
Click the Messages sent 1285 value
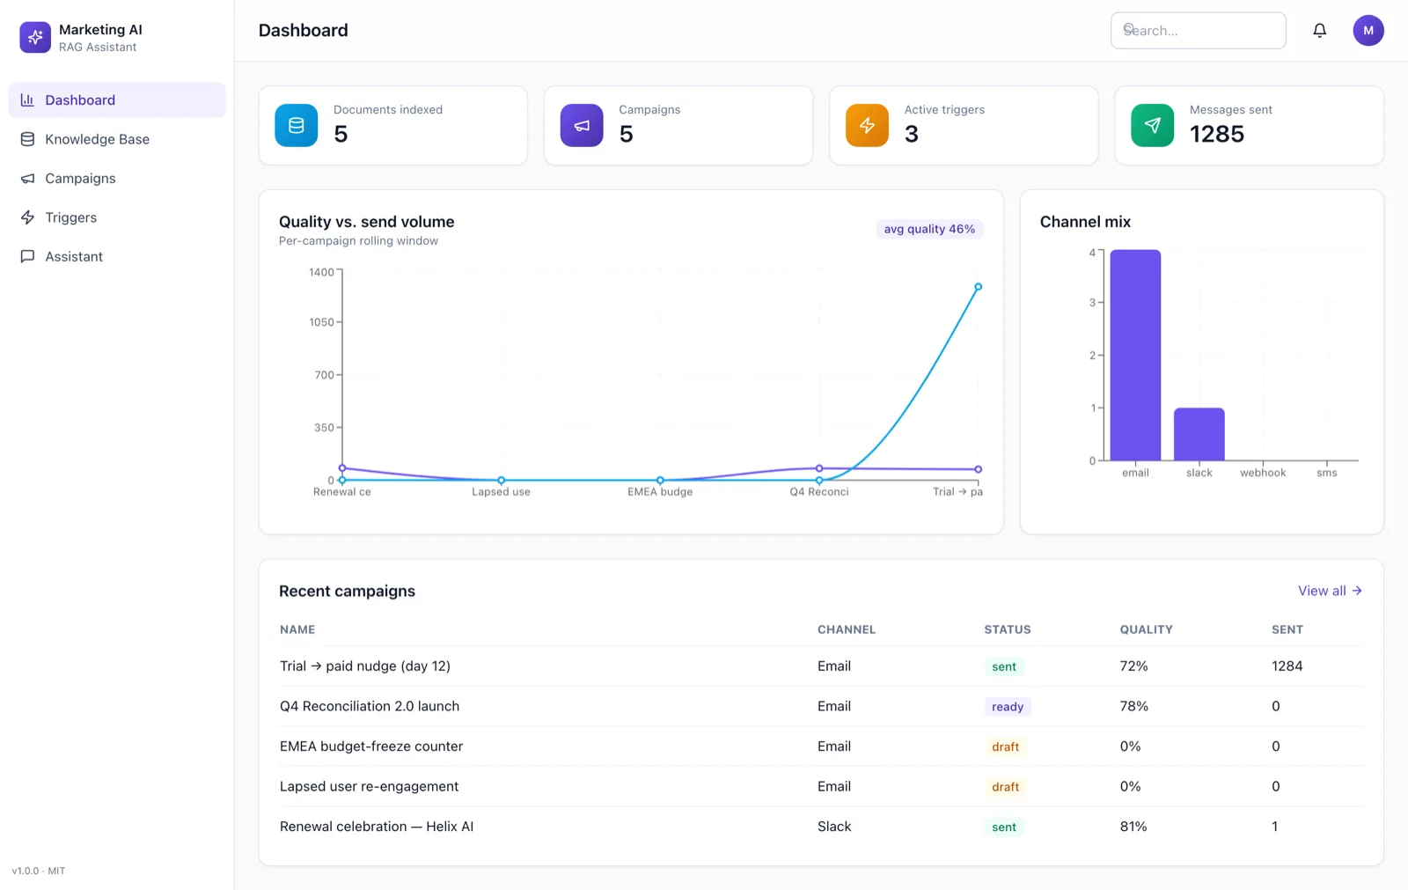coord(1217,134)
